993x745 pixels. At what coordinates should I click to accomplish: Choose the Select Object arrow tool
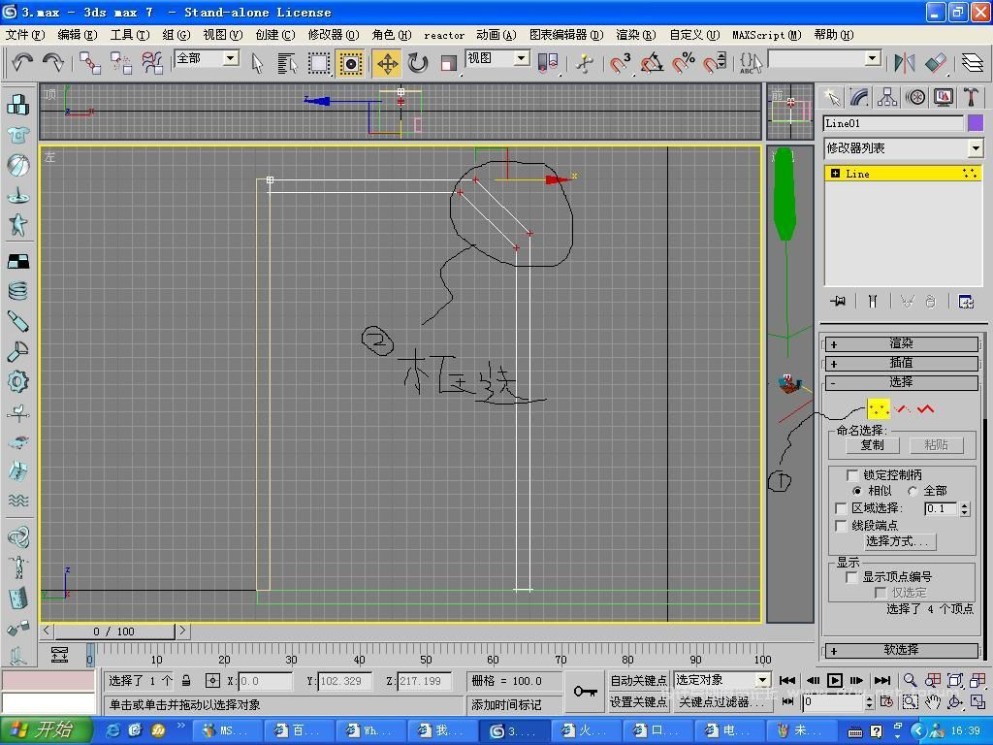tap(256, 63)
